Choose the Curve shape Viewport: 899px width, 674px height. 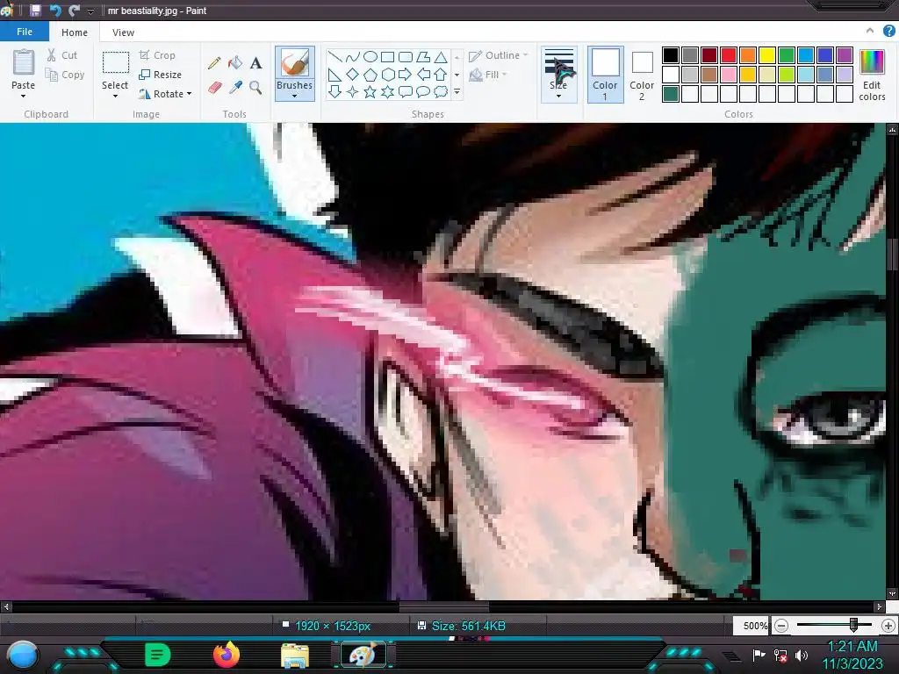353,57
